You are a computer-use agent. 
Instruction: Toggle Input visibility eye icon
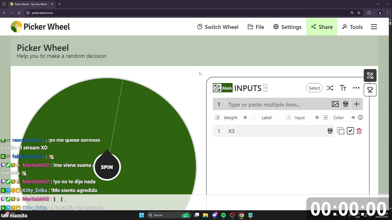pos(317,117)
